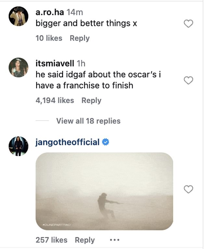The height and width of the screenshot is (249, 206).
Task: Open a.ro.ha profile picture
Action: (x=18, y=16)
